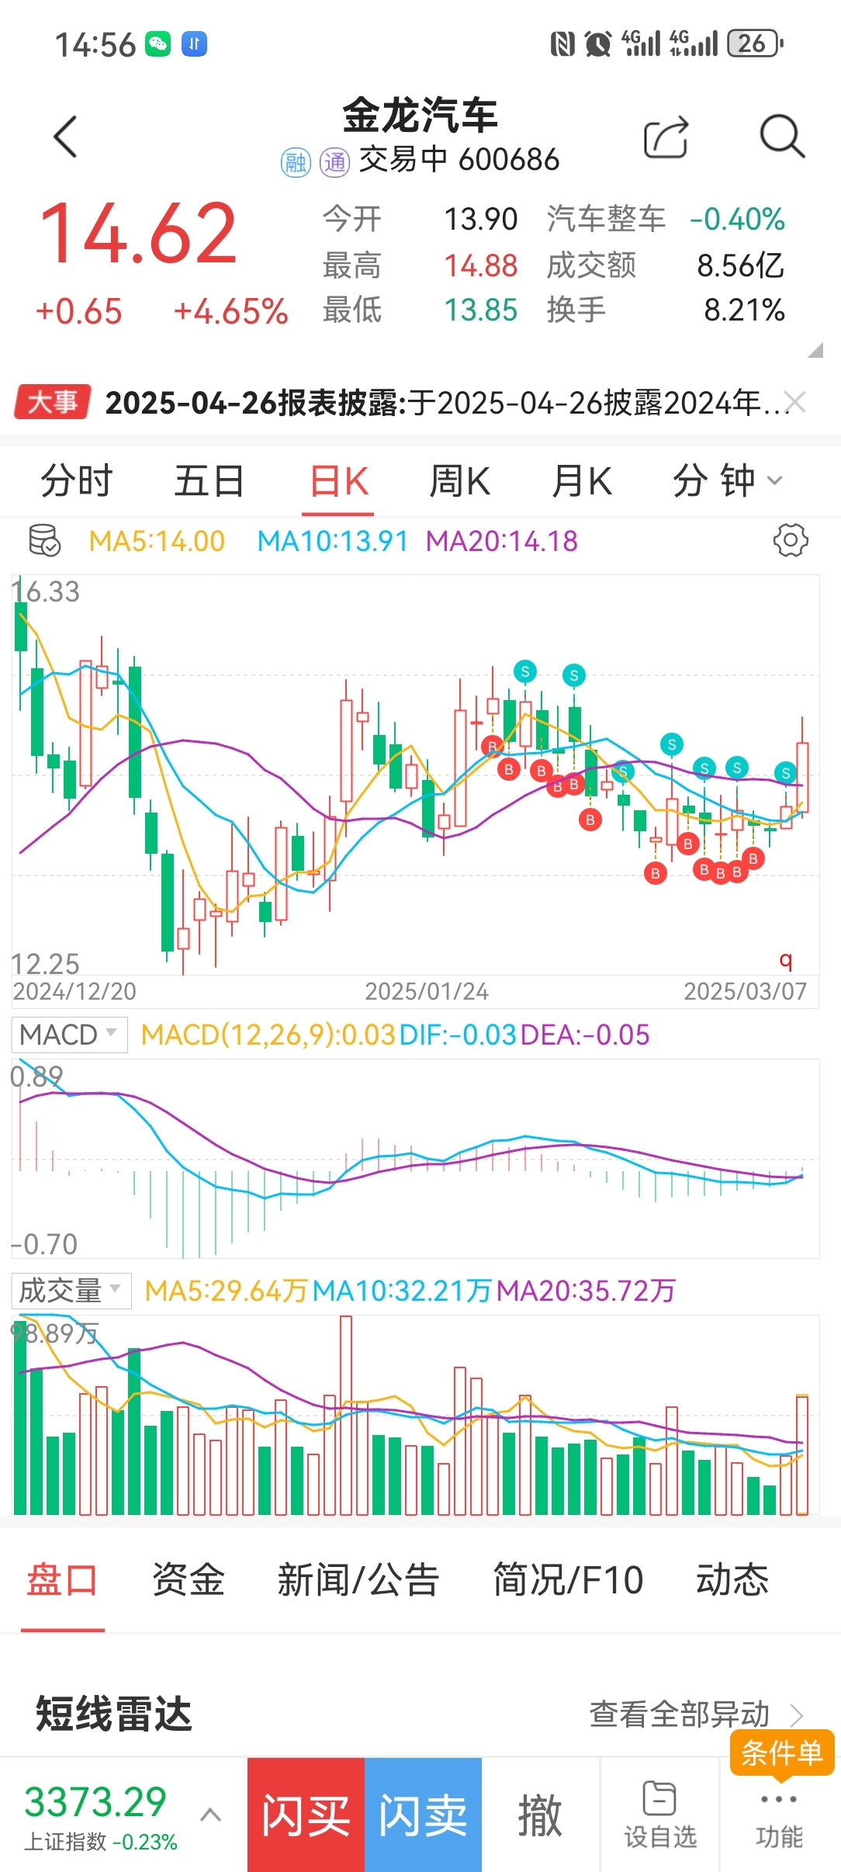
Task: Tap the 金龙汽车 stock title
Action: coord(420,116)
